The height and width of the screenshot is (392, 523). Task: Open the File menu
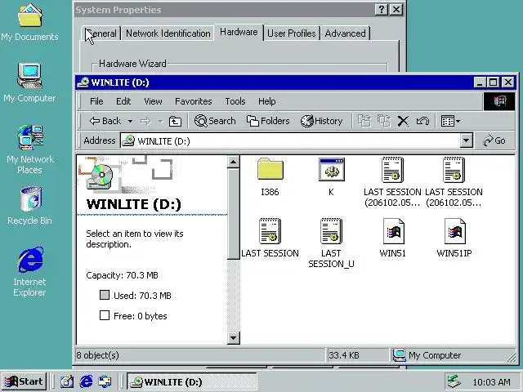[x=96, y=101]
